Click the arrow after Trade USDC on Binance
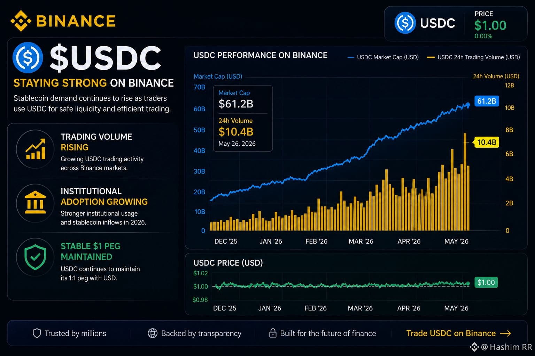Screen dimensions: 535x356 tap(505, 333)
